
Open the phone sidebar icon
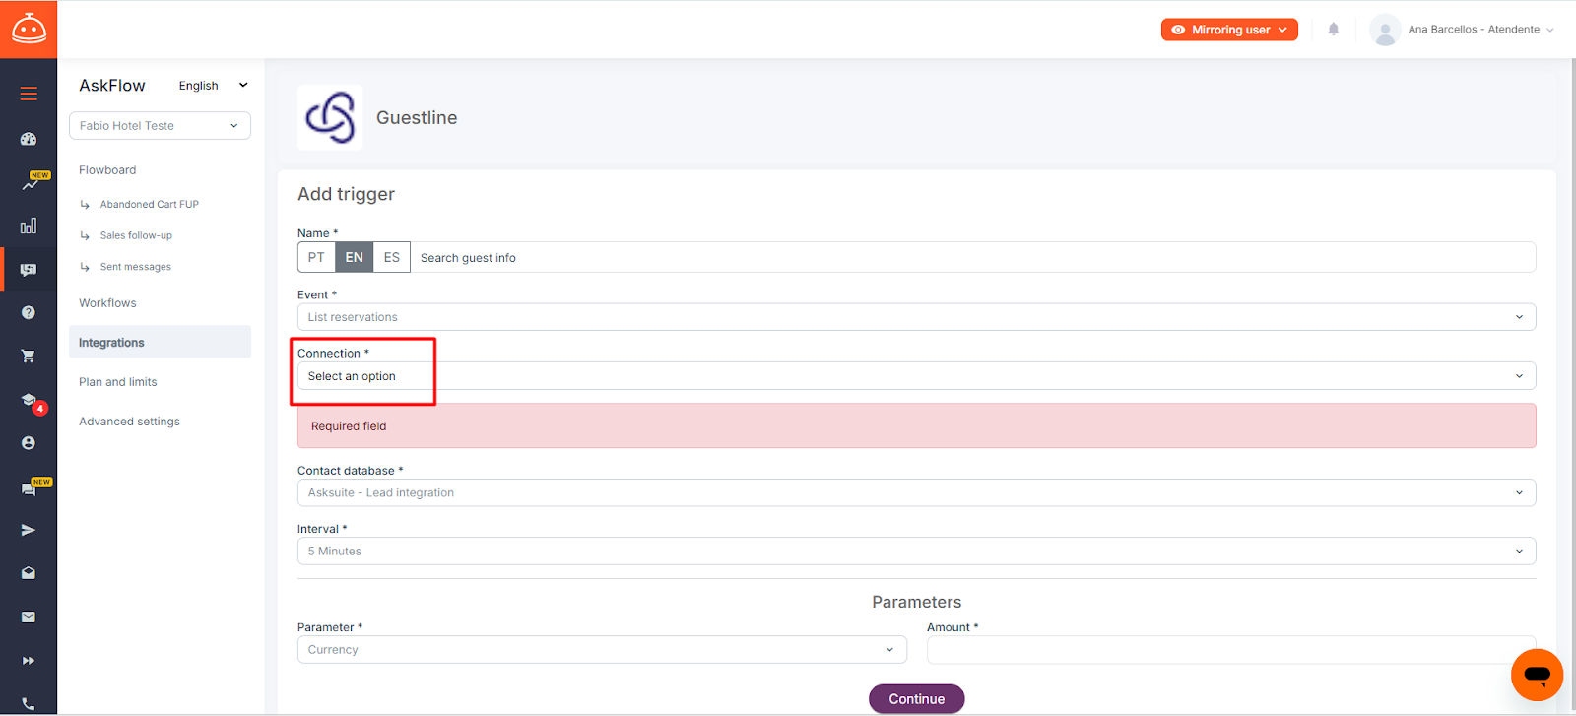[29, 703]
